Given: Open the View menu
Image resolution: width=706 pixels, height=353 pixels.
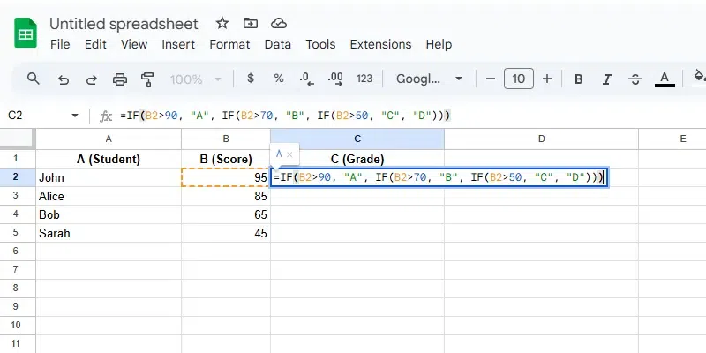Looking at the screenshot, I should click(x=134, y=44).
